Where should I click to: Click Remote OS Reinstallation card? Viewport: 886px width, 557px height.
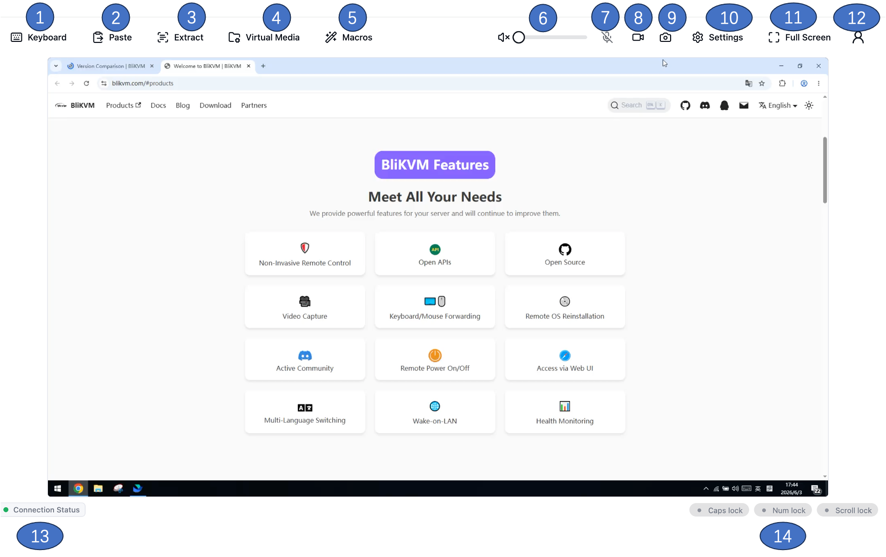coord(565,307)
